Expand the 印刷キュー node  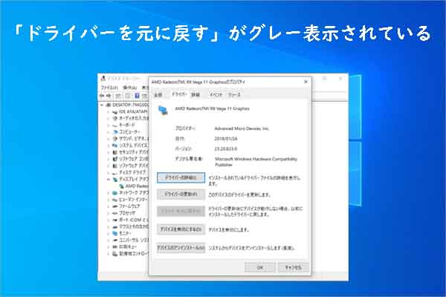click(109, 247)
